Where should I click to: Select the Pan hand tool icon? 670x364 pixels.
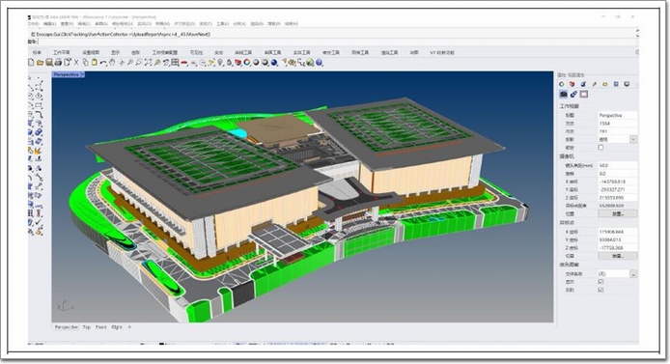pyautogui.click(x=112, y=63)
